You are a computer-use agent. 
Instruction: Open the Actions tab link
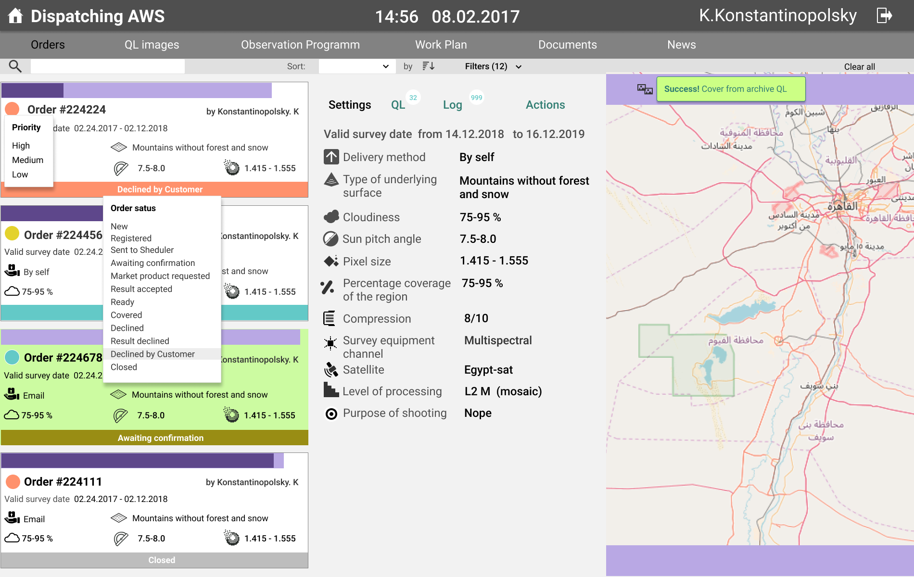coord(545,105)
